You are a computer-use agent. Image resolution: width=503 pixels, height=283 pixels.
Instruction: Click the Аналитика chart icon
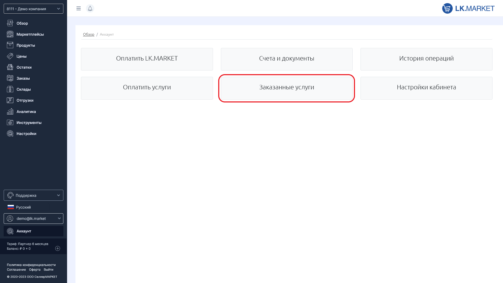10,112
